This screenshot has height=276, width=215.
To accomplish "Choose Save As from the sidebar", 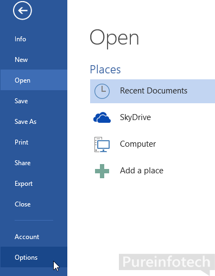I will click(34, 122).
